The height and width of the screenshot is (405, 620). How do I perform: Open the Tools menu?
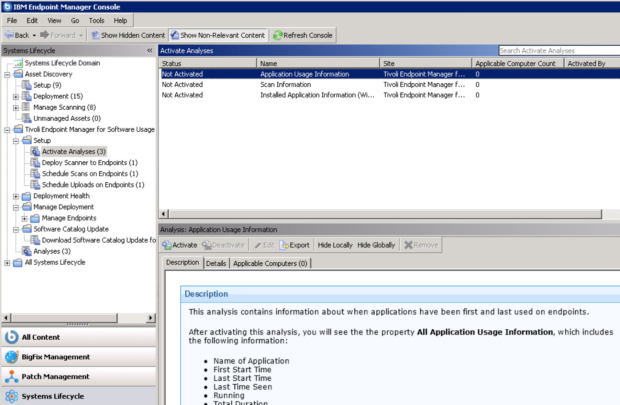[96, 21]
